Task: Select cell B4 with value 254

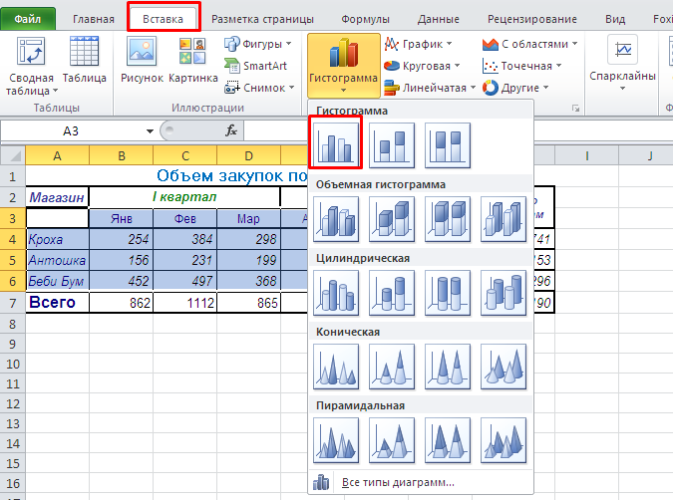Action: (121, 239)
